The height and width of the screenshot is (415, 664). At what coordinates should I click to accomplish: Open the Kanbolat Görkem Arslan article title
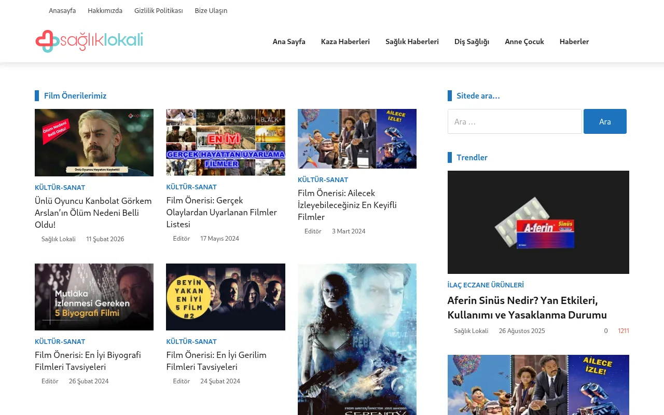[93, 212]
